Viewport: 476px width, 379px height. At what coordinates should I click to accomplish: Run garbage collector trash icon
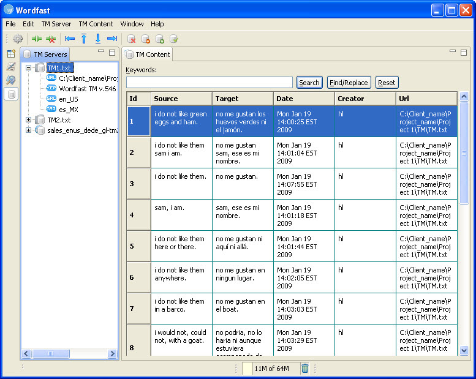tap(305, 369)
